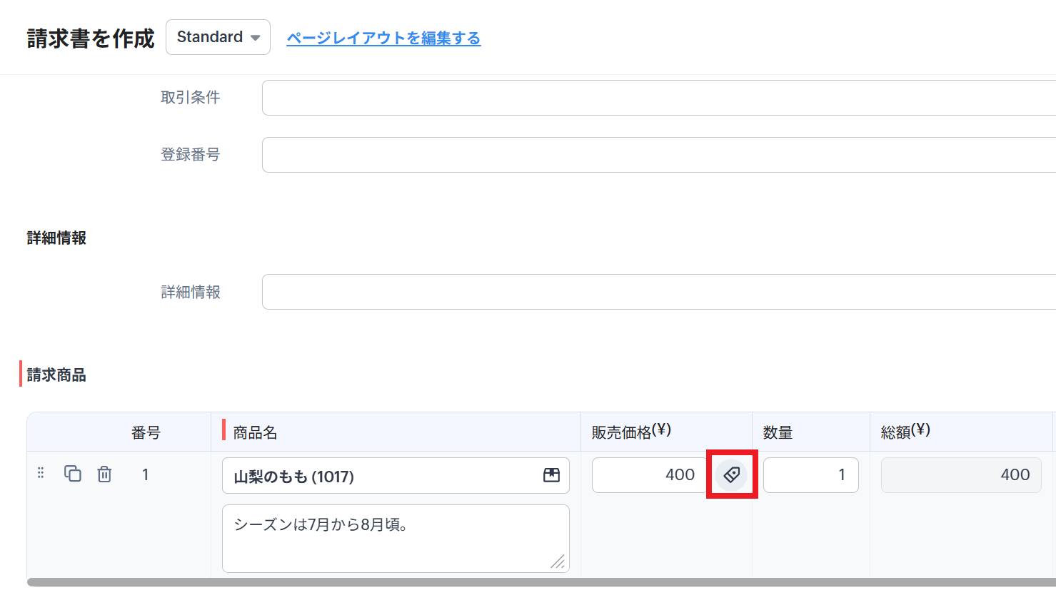The width and height of the screenshot is (1056, 605).
Task: Open product lookup icon in 商品名 field
Action: [551, 475]
